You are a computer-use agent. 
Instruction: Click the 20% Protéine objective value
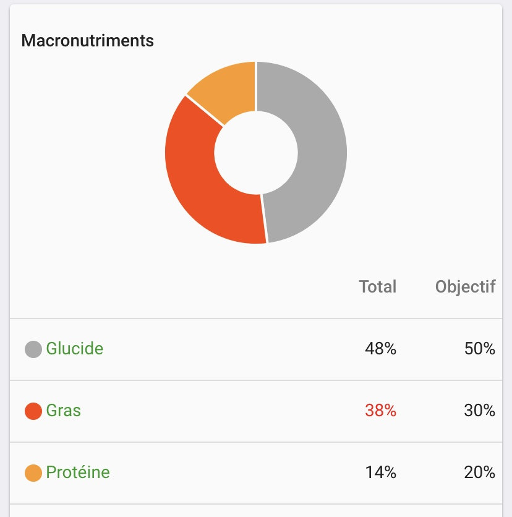480,472
